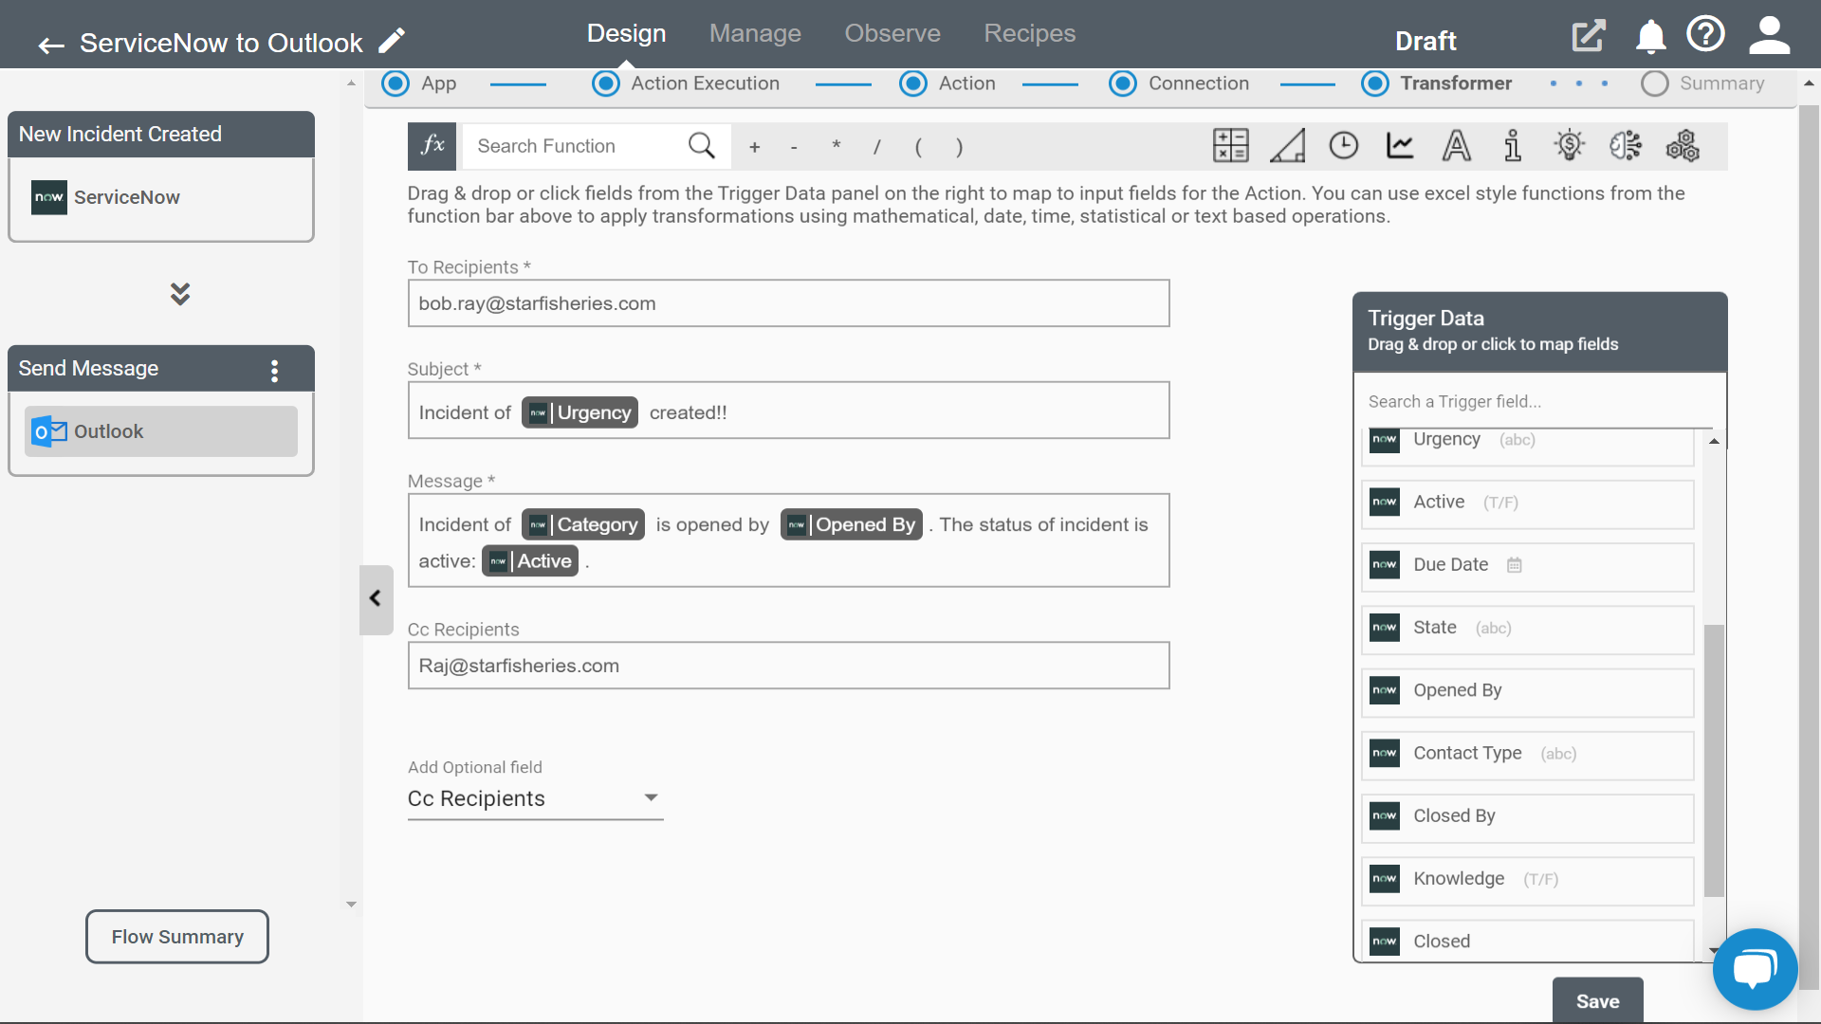Viewport: 1821px width, 1024px height.
Task: Click the Save button
Action: pyautogui.click(x=1597, y=1000)
